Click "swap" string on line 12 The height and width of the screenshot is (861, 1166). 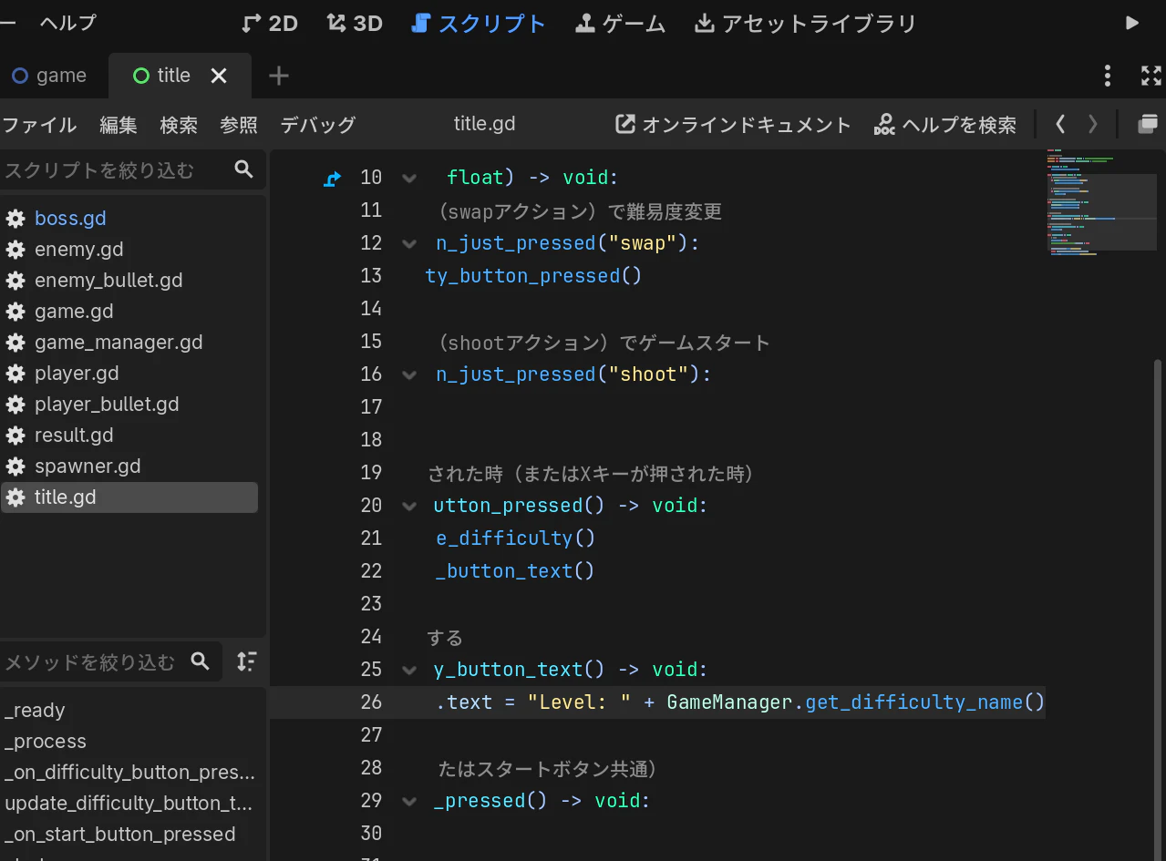point(643,243)
